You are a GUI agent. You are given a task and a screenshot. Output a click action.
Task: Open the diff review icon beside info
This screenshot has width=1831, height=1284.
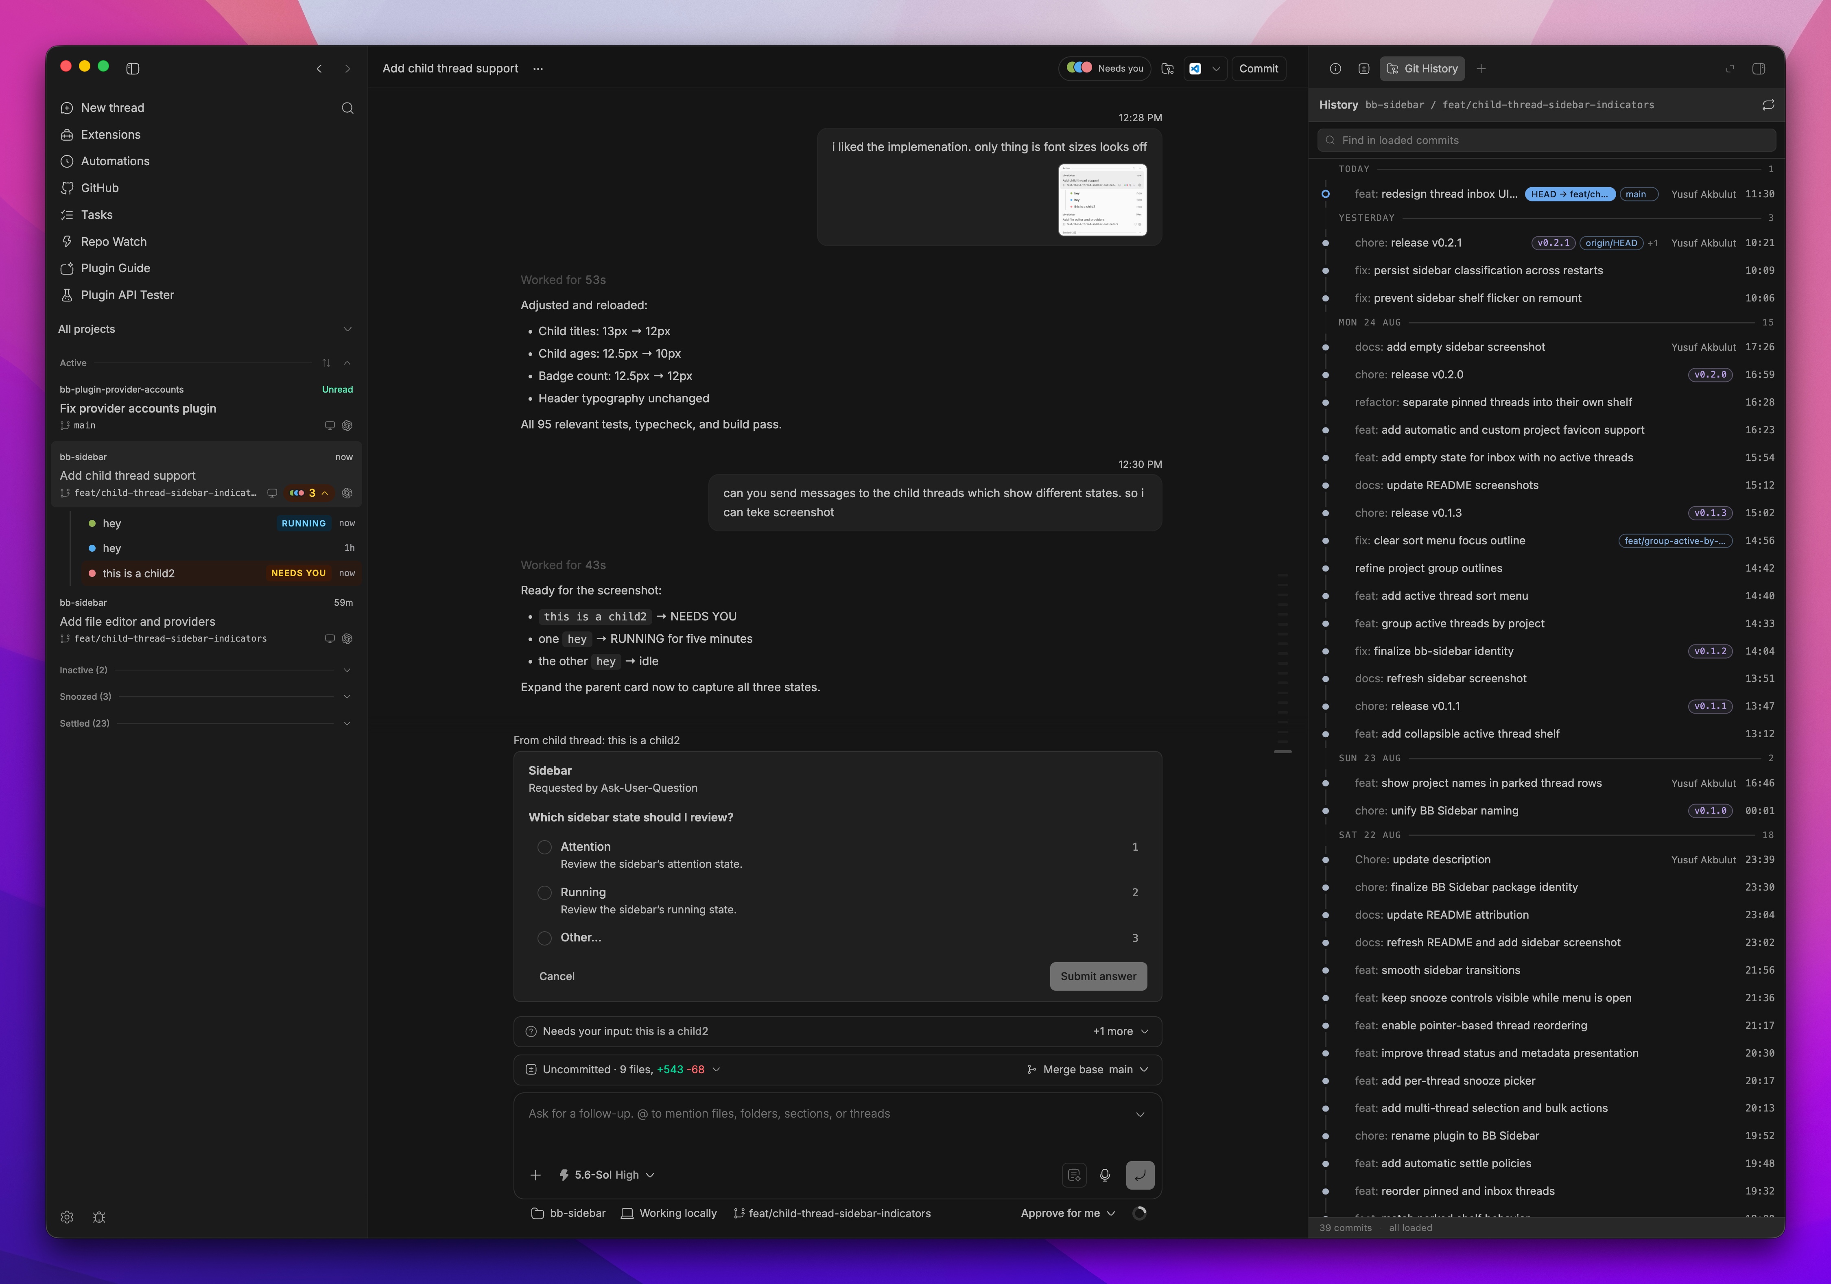(1363, 69)
